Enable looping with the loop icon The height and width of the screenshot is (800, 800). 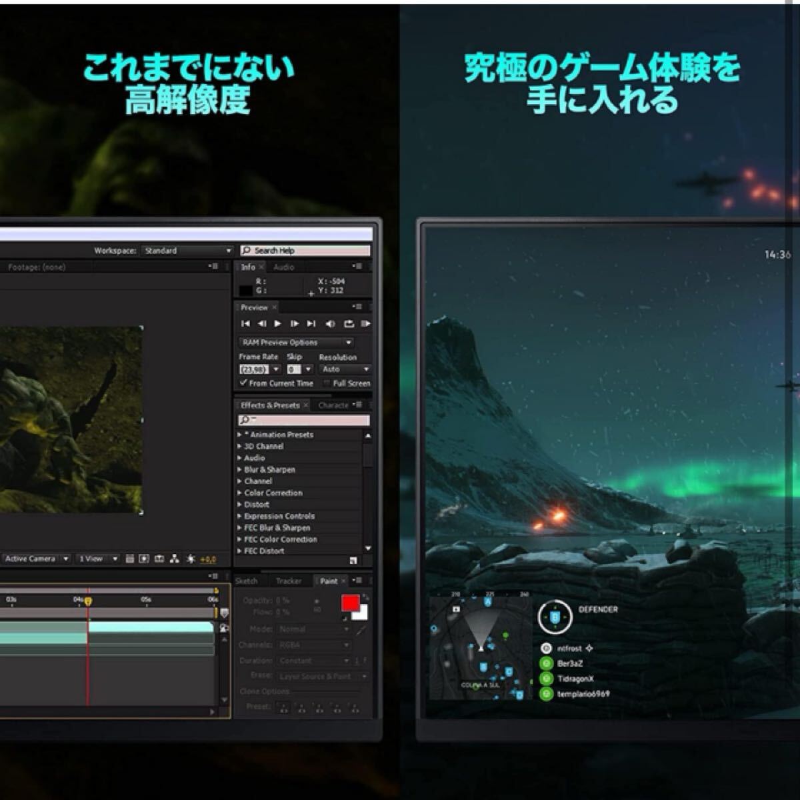pyautogui.click(x=349, y=324)
